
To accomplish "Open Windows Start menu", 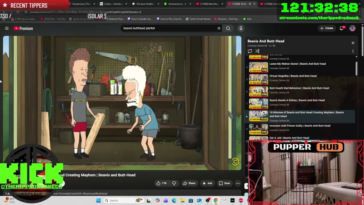I will [x=98, y=200].
